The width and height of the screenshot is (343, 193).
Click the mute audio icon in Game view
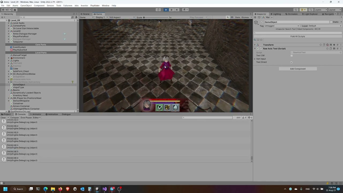pyautogui.click(x=228, y=17)
